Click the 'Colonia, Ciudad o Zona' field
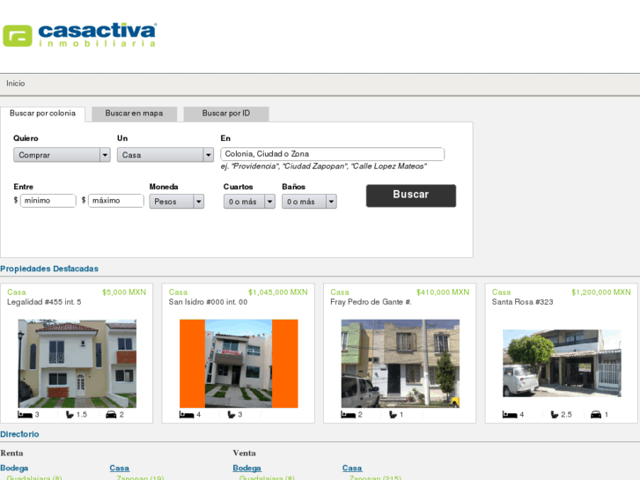Viewport: 640px width, 480px height. click(332, 154)
